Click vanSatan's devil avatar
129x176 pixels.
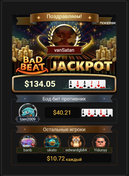(x=64, y=36)
